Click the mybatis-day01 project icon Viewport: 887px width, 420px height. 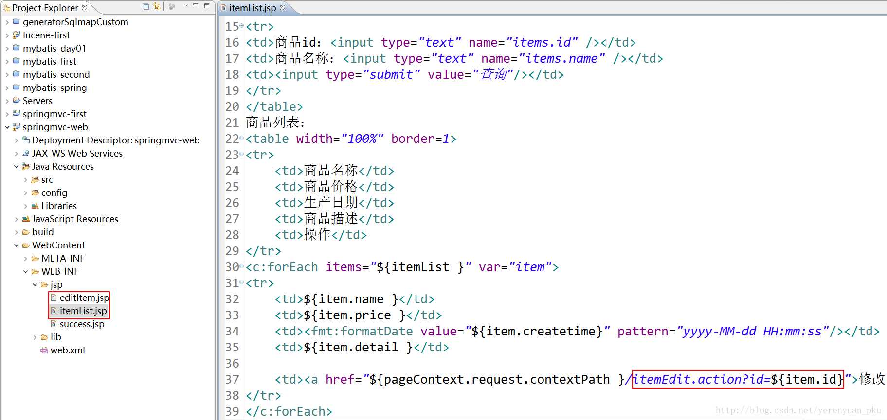coord(17,48)
